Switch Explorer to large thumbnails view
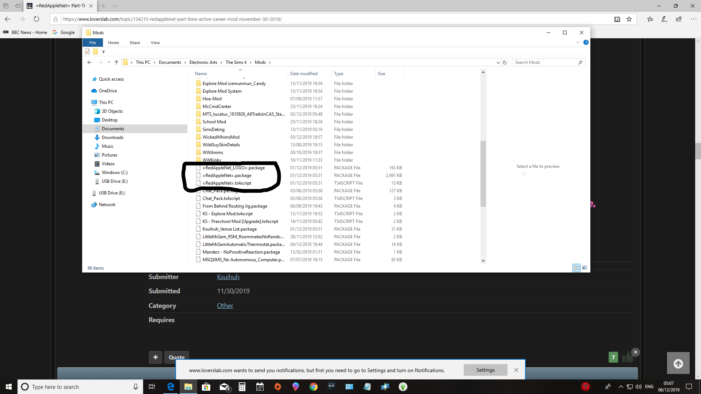This screenshot has width=701, height=394. coord(584,268)
